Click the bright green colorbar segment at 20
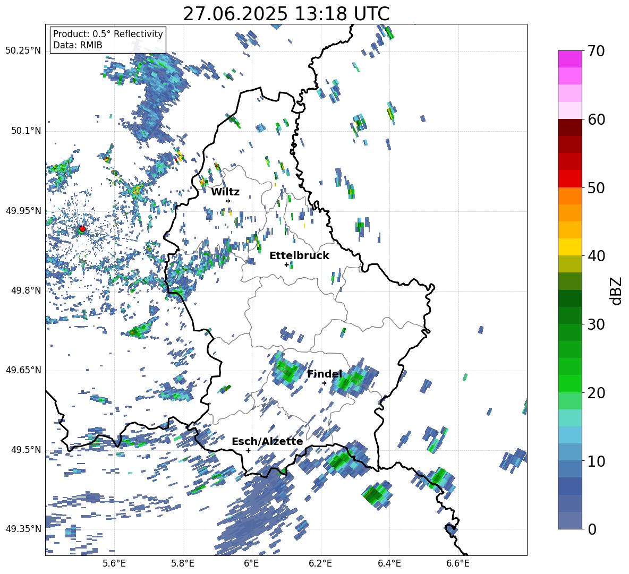Image resolution: width=629 pixels, height=574 pixels. pyautogui.click(x=569, y=383)
